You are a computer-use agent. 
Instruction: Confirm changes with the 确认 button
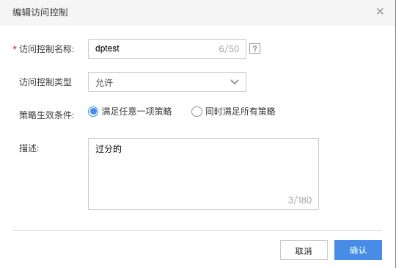(x=358, y=250)
